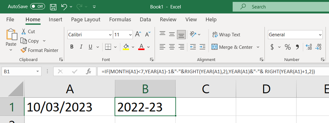Select Align Right icon
The image size is (329, 123).
pyautogui.click(x=181, y=47)
